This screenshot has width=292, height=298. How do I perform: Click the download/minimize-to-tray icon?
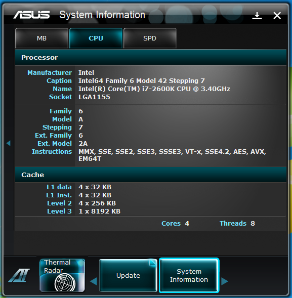[257, 16]
